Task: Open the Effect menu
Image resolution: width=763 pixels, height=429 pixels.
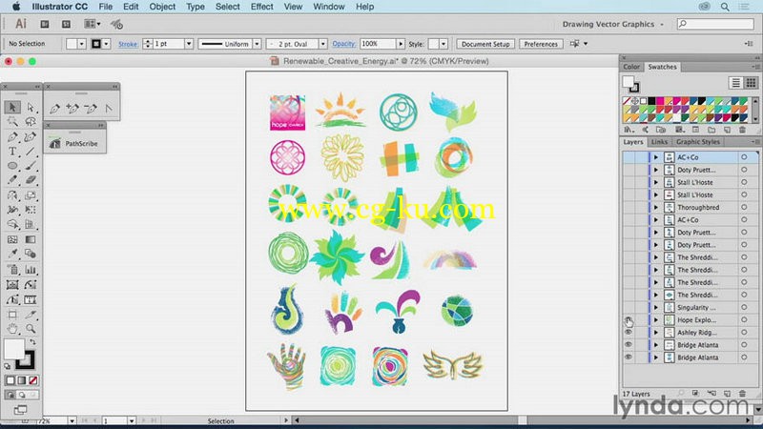Action: (x=261, y=7)
